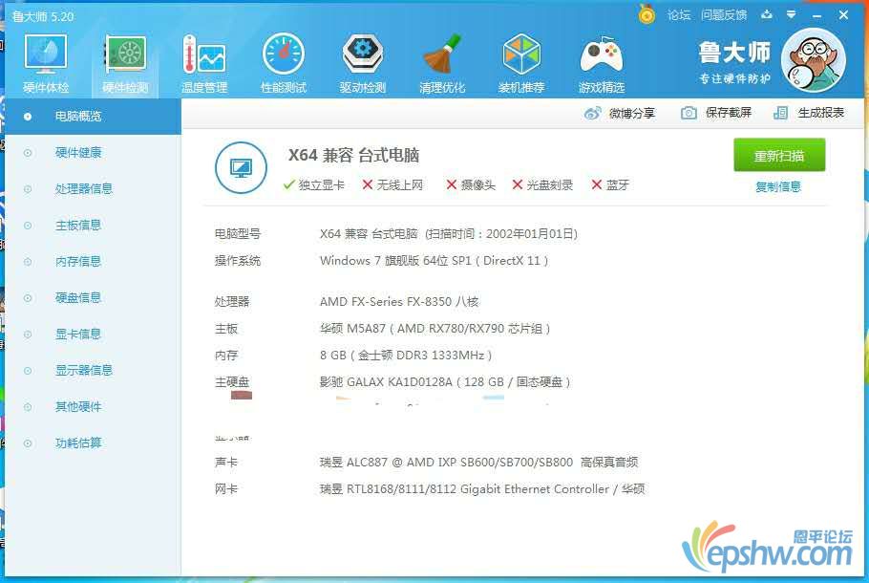869x583 pixels.
Task: Click the X64 兼容 台式电脑 heading
Action: click(x=353, y=156)
